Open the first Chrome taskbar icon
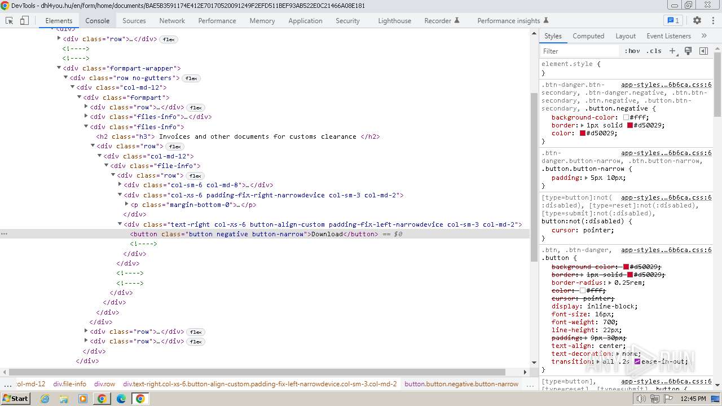This screenshot has width=722, height=406. (102, 399)
